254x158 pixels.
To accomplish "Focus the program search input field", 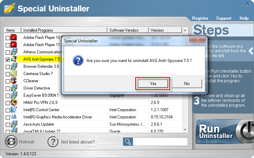I will [x=160, y=142].
